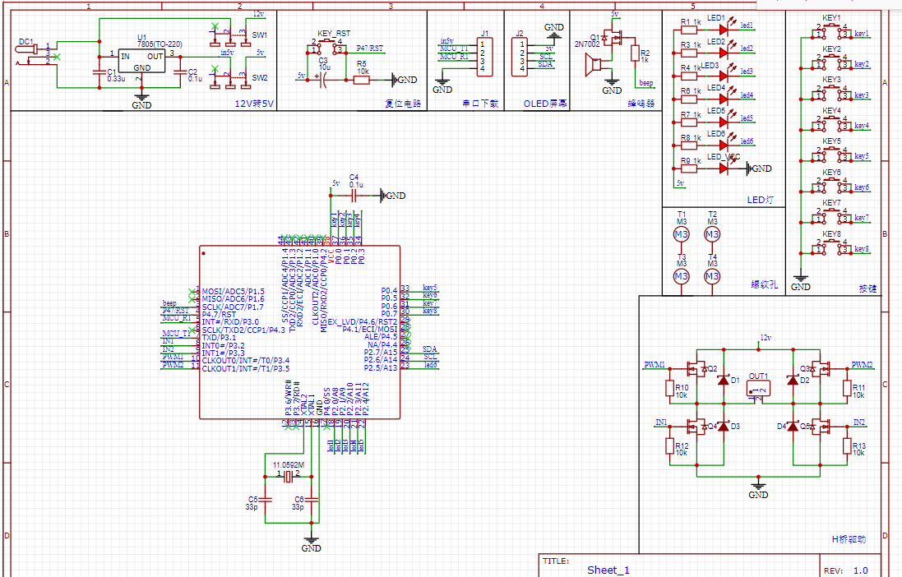Click the T4 M3 mounting hole
This screenshot has height=577, width=902.
click(712, 276)
